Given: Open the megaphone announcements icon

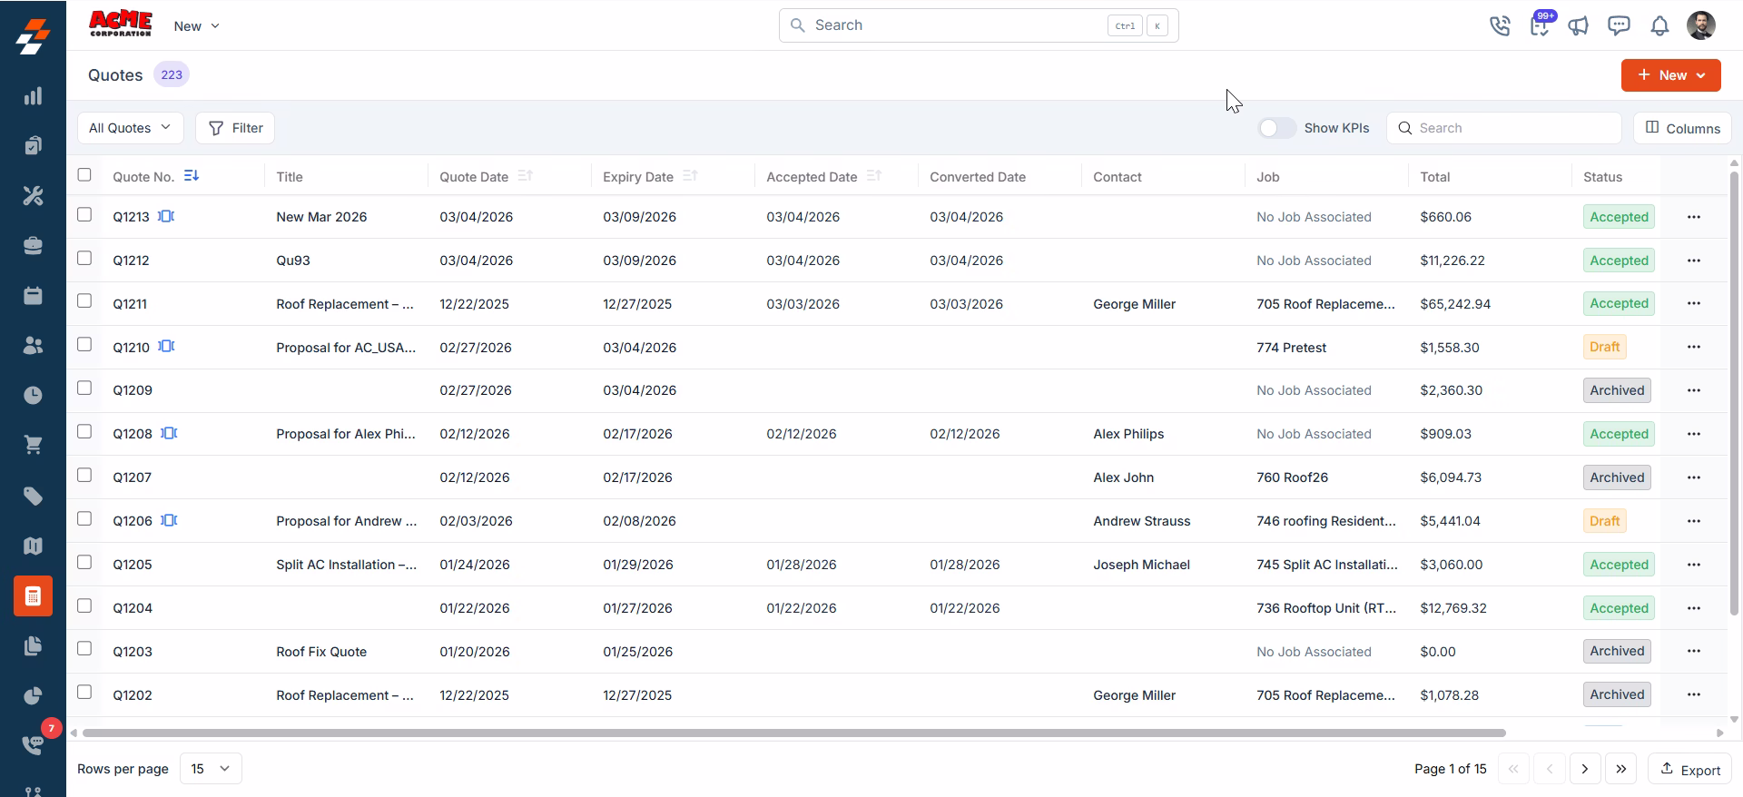Looking at the screenshot, I should [1579, 25].
